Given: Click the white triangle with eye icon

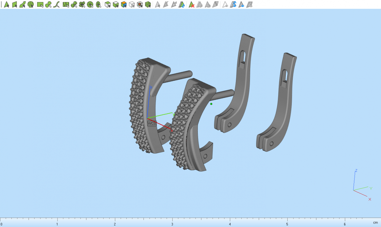Looking at the screenshot, I should coord(225,4).
